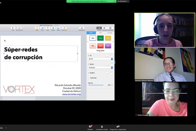Viewport: 196px width, 131px height.
Task: Show next shape styles page
Action: tap(113, 42)
